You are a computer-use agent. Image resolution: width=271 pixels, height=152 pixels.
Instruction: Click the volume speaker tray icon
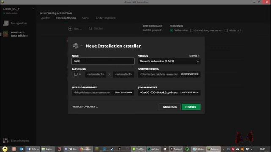(x=252, y=149)
